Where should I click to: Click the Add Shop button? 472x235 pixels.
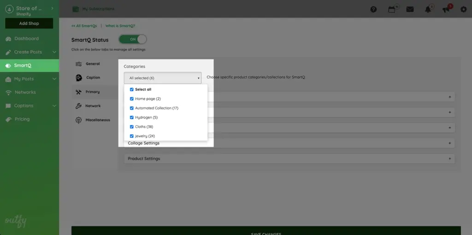click(x=29, y=23)
